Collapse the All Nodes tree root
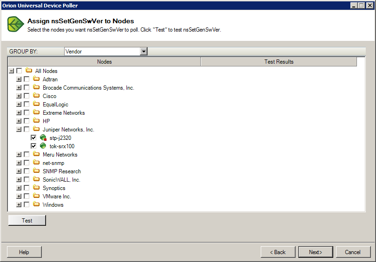This screenshot has width=376, height=262. [11, 71]
